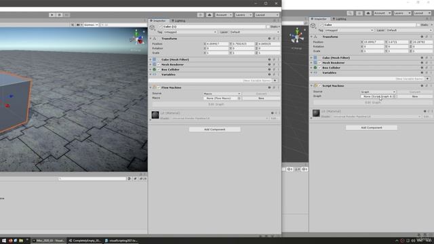Toggle the Flow Machine enabled checkbox
Screen dimensions: 434x244
[x=159, y=87]
